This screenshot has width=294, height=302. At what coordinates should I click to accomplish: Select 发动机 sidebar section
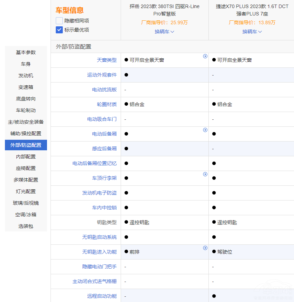tap(26, 75)
